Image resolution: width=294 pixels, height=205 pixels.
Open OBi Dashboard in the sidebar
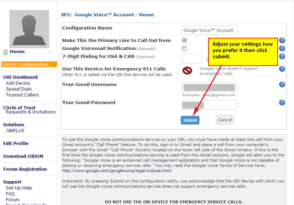(20, 77)
